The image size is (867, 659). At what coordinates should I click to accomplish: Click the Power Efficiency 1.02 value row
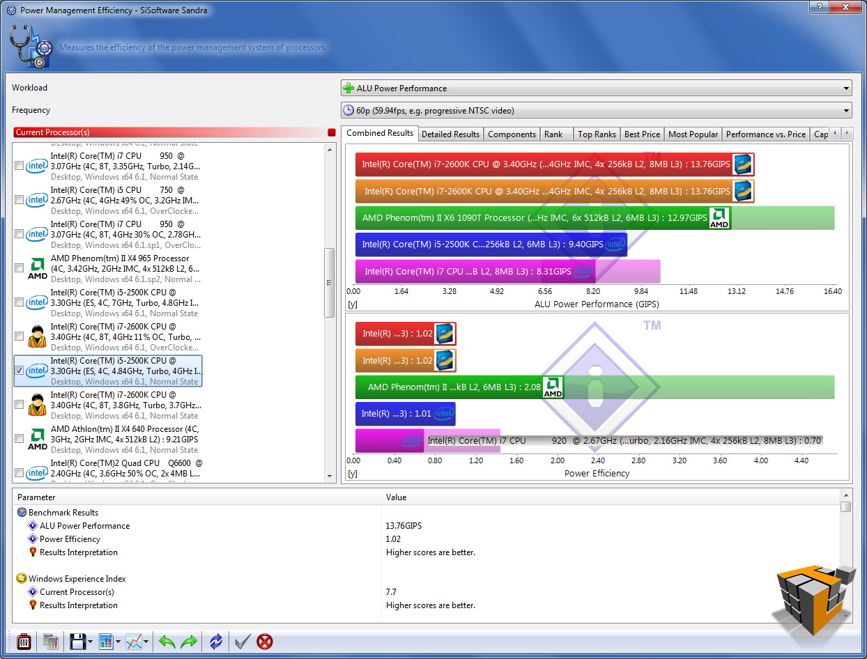pyautogui.click(x=427, y=539)
